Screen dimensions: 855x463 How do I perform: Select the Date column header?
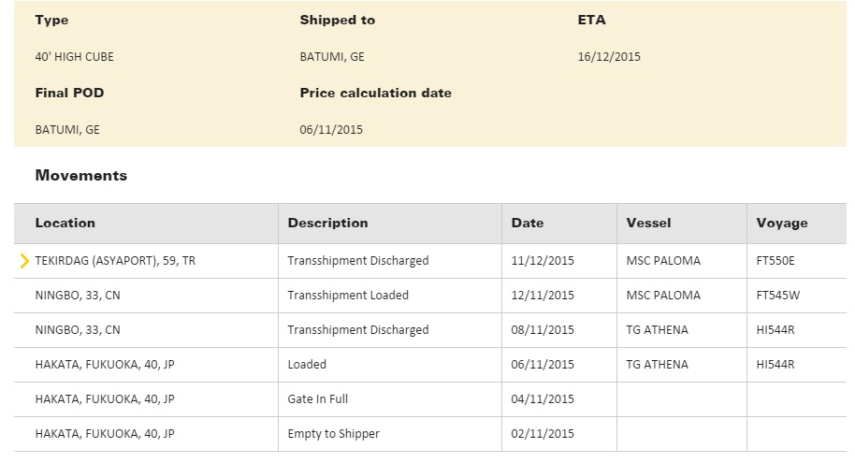[528, 223]
